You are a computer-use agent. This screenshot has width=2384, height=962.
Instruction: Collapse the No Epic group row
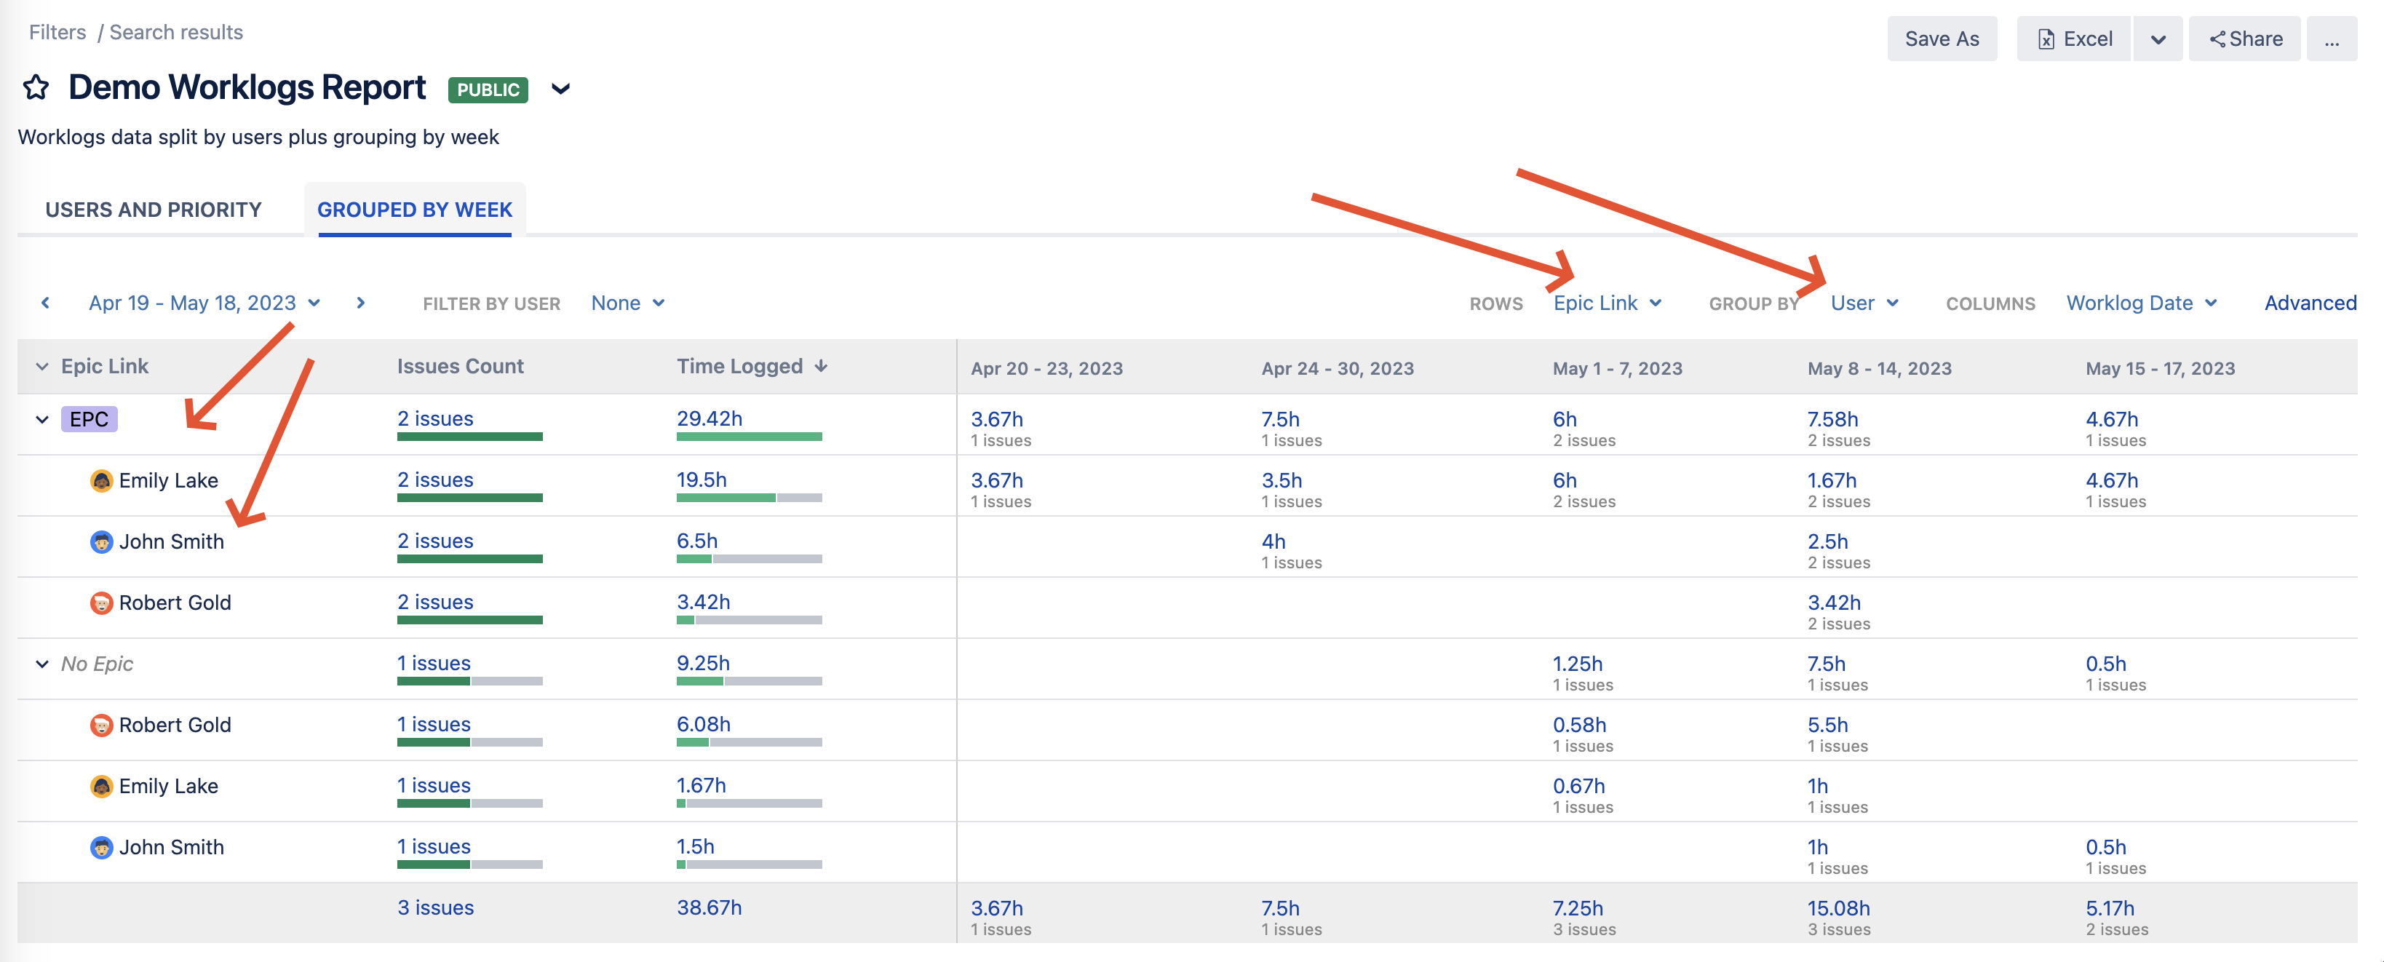pos(41,664)
